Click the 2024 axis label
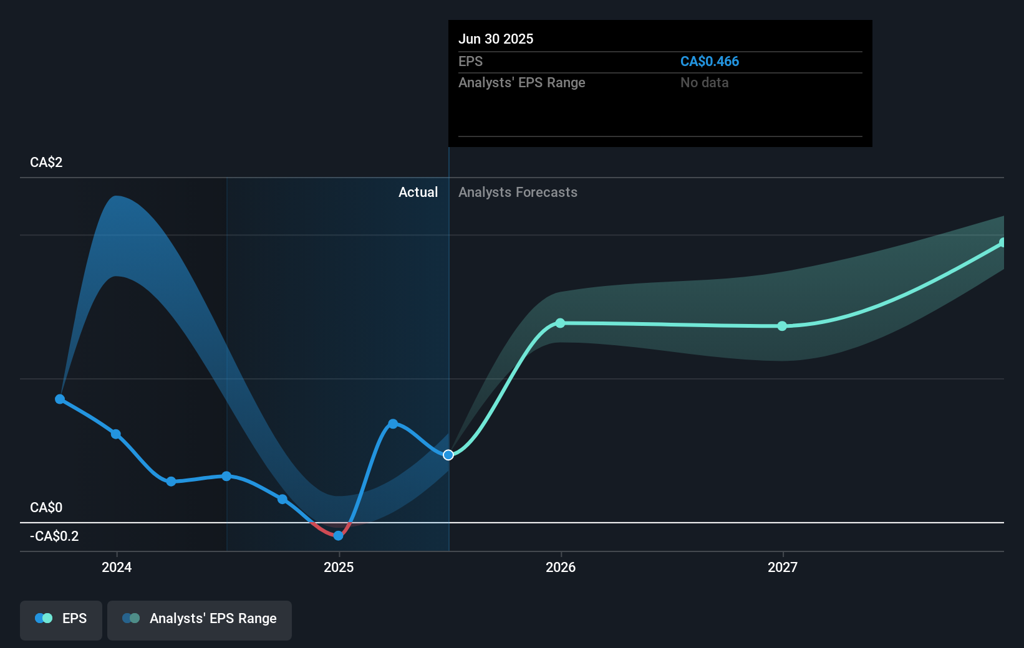Viewport: 1024px width, 648px height. [117, 567]
